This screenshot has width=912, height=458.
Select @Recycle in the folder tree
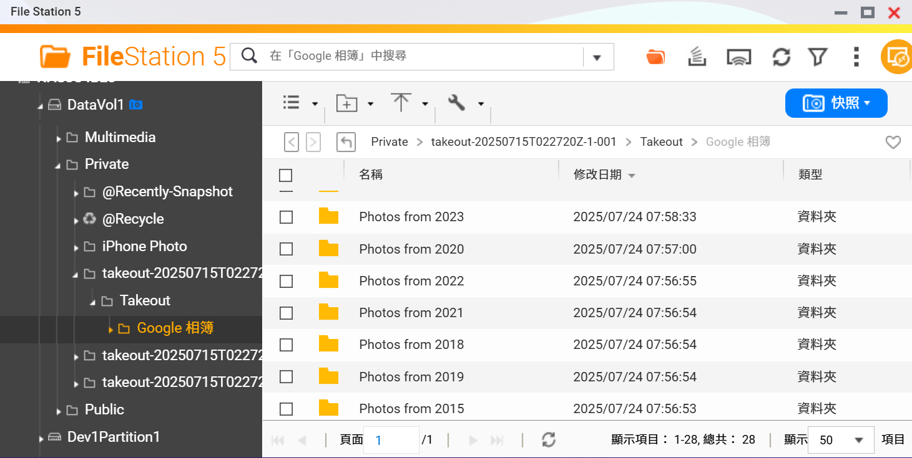coord(133,219)
